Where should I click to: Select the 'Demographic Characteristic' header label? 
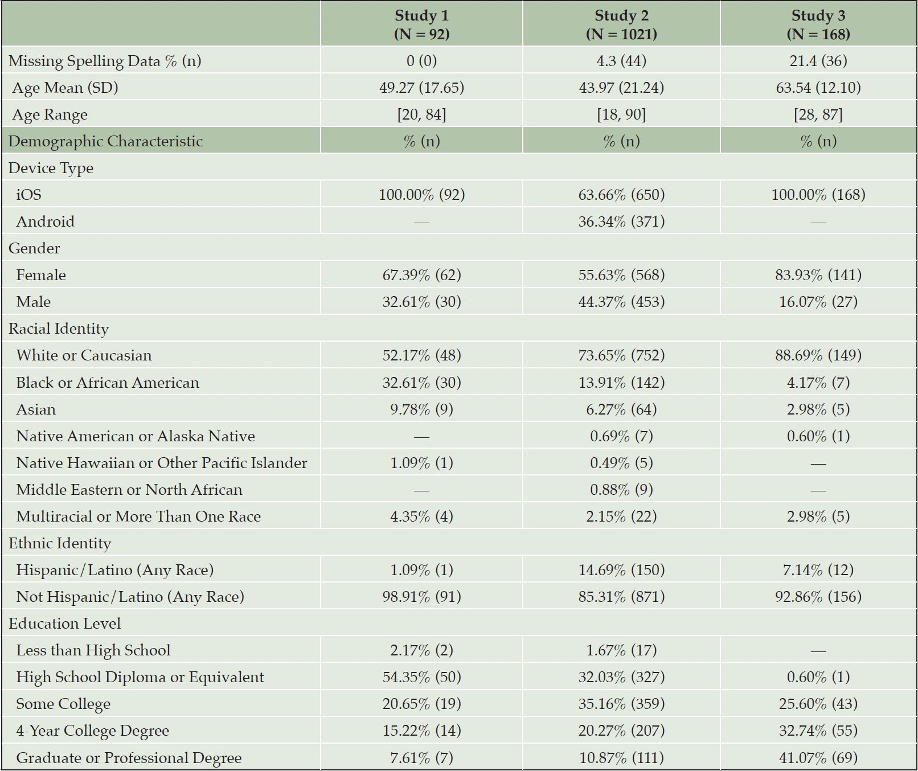pos(105,141)
